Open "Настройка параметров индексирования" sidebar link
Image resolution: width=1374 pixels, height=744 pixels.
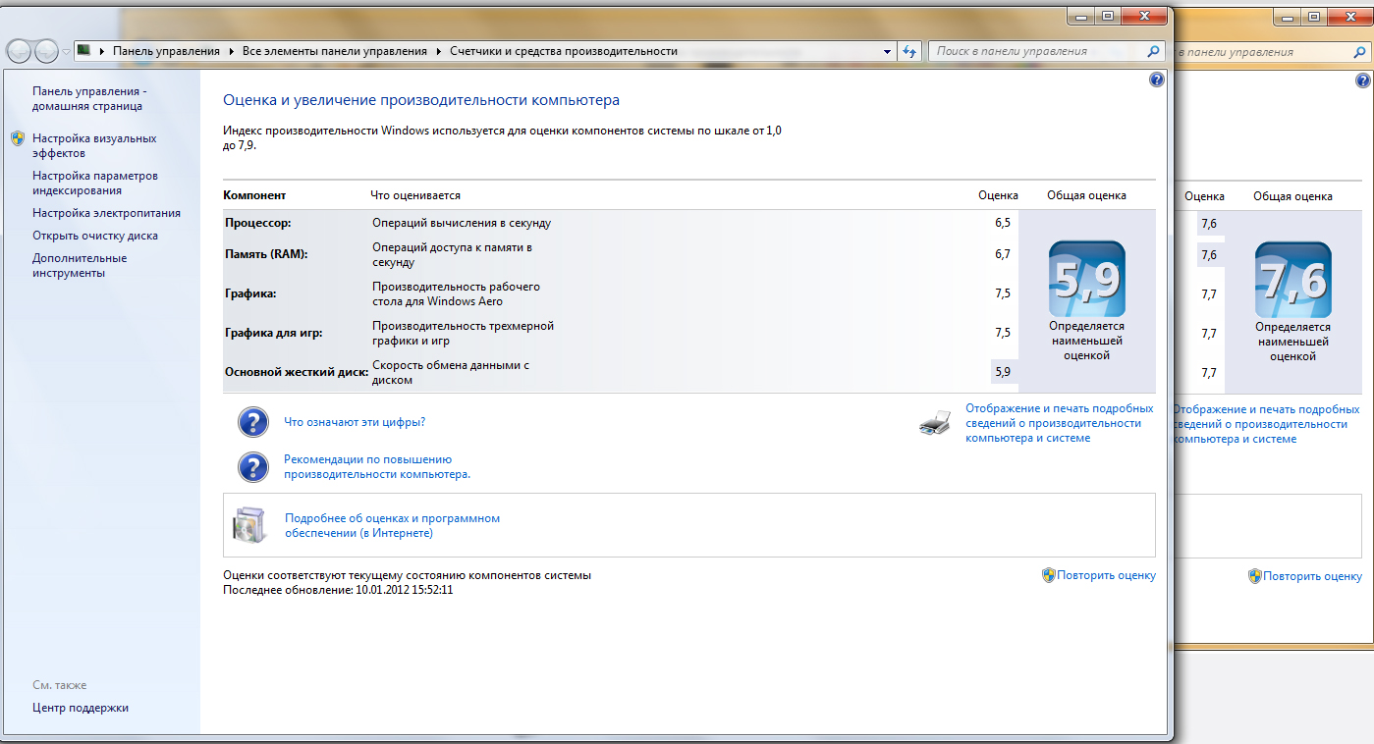[x=95, y=184]
